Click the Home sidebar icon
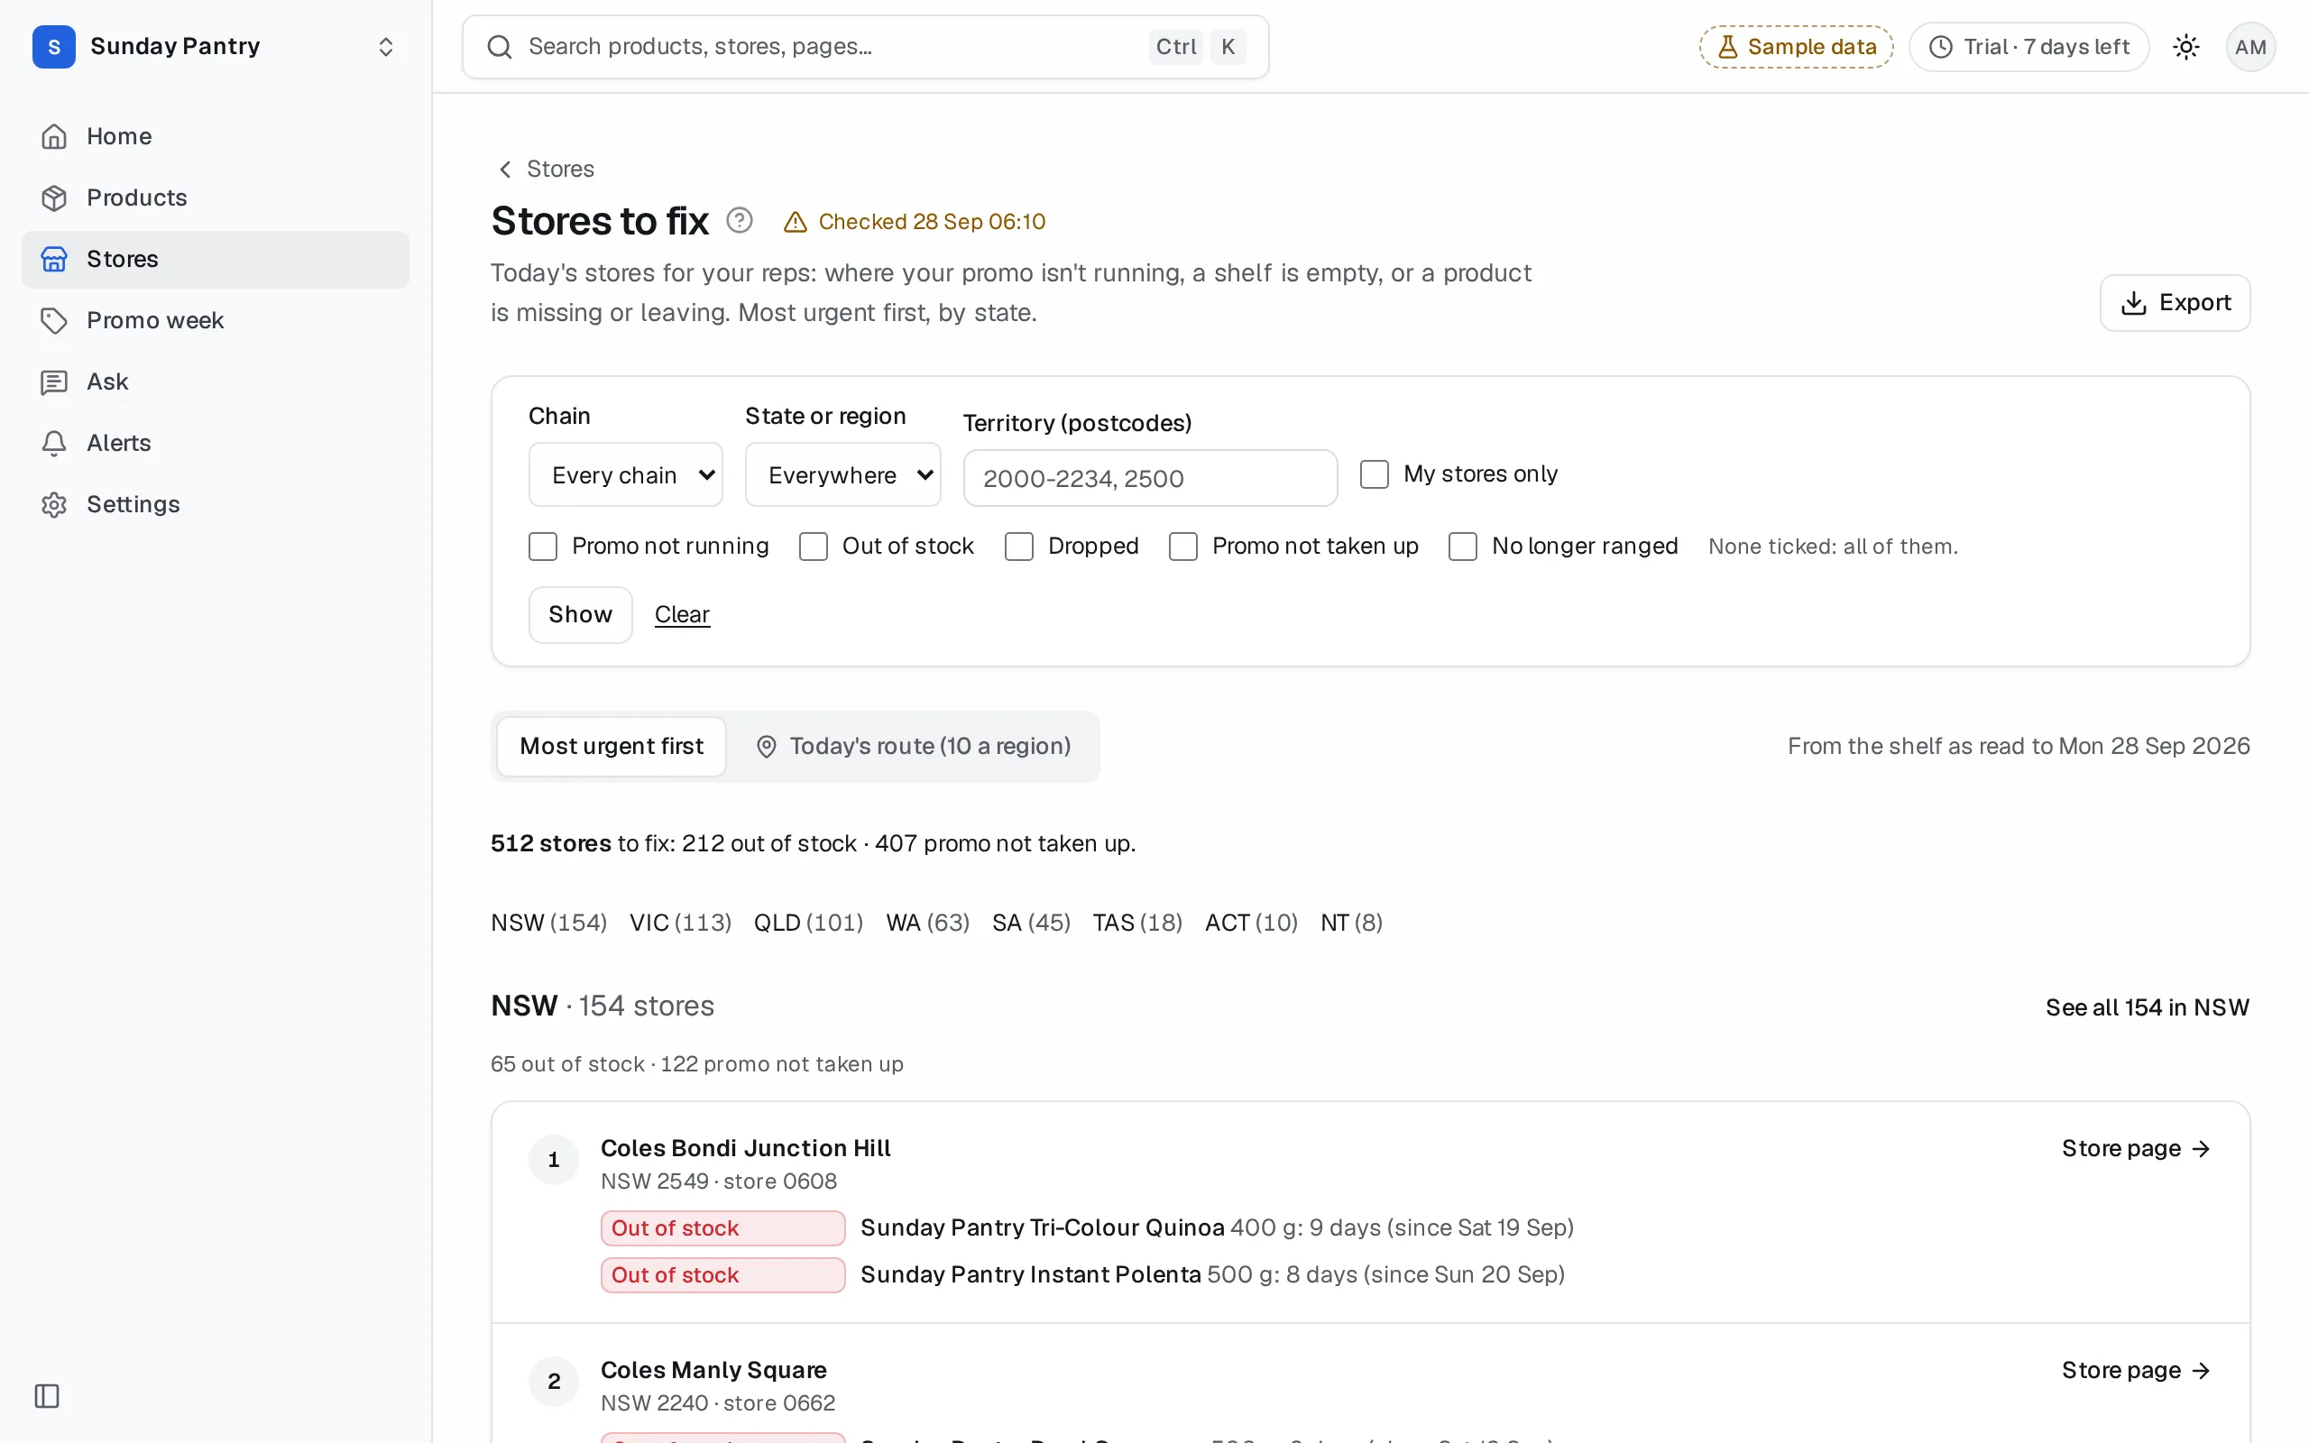Image resolution: width=2309 pixels, height=1443 pixels. tap(54, 136)
